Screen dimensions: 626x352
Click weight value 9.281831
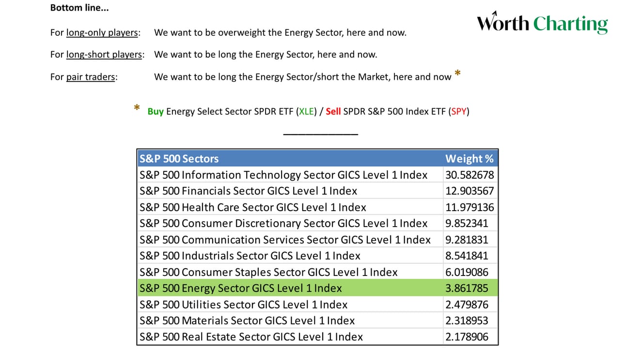(467, 240)
